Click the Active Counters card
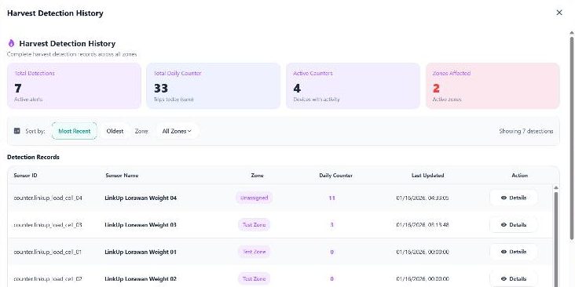575x287 pixels. [353, 85]
